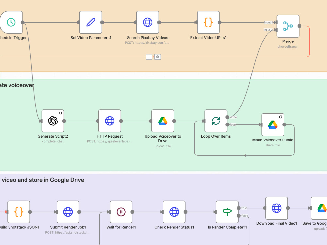Open the HTTP Request globe node

(x=110, y=121)
